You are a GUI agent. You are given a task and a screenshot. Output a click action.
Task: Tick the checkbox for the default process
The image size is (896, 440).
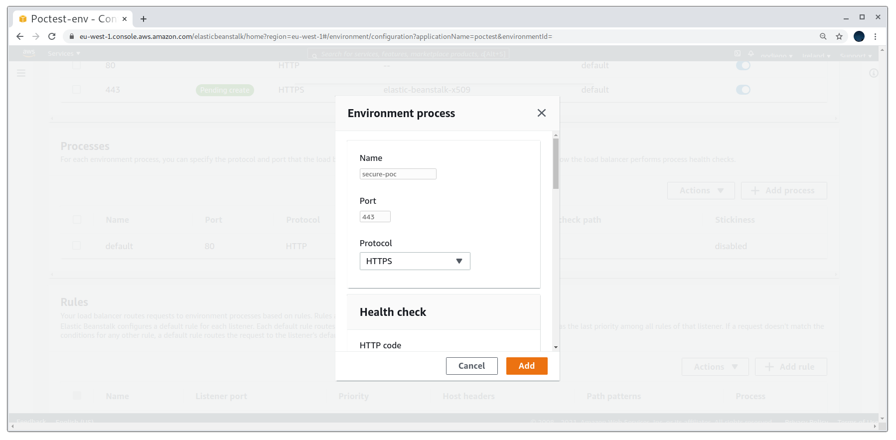[77, 246]
